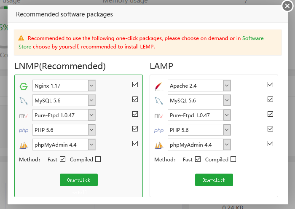The height and width of the screenshot is (209, 295).
Task: Uncheck the Nginx 1.17 checkbox
Action: point(135,85)
